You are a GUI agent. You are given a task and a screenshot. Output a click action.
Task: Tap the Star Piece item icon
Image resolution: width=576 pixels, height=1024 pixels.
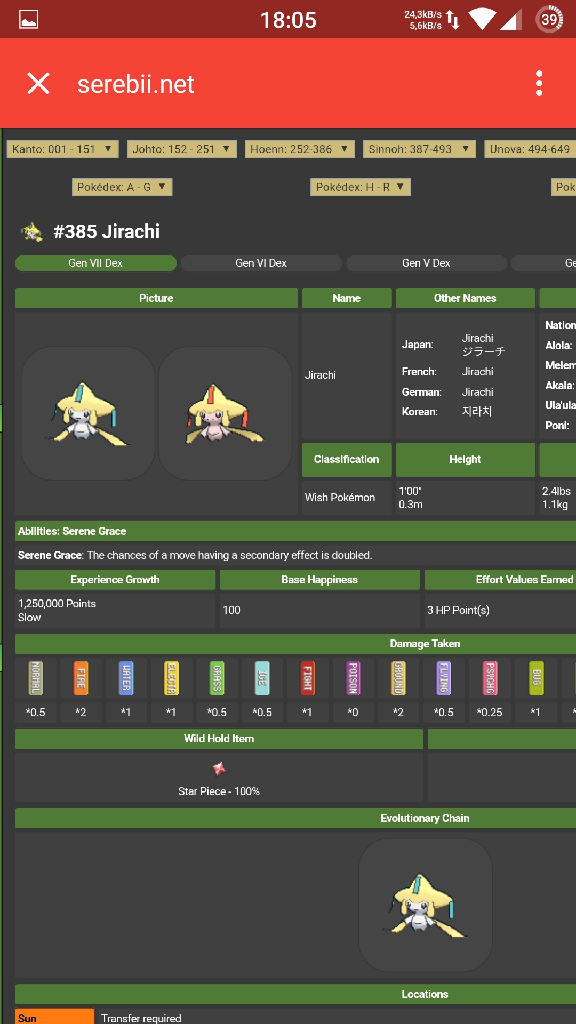tap(219, 769)
